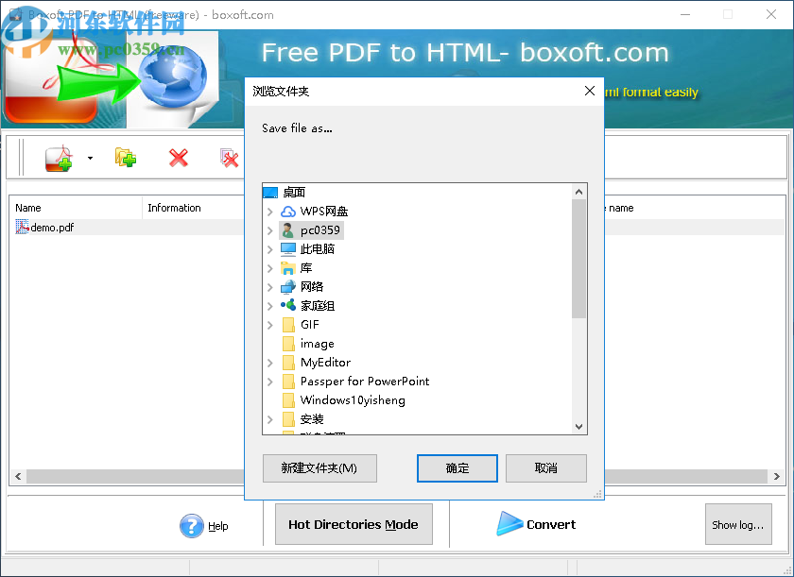Click the remove-all-files toolbar icon
Viewport: 794px width, 577px height.
pyautogui.click(x=230, y=158)
